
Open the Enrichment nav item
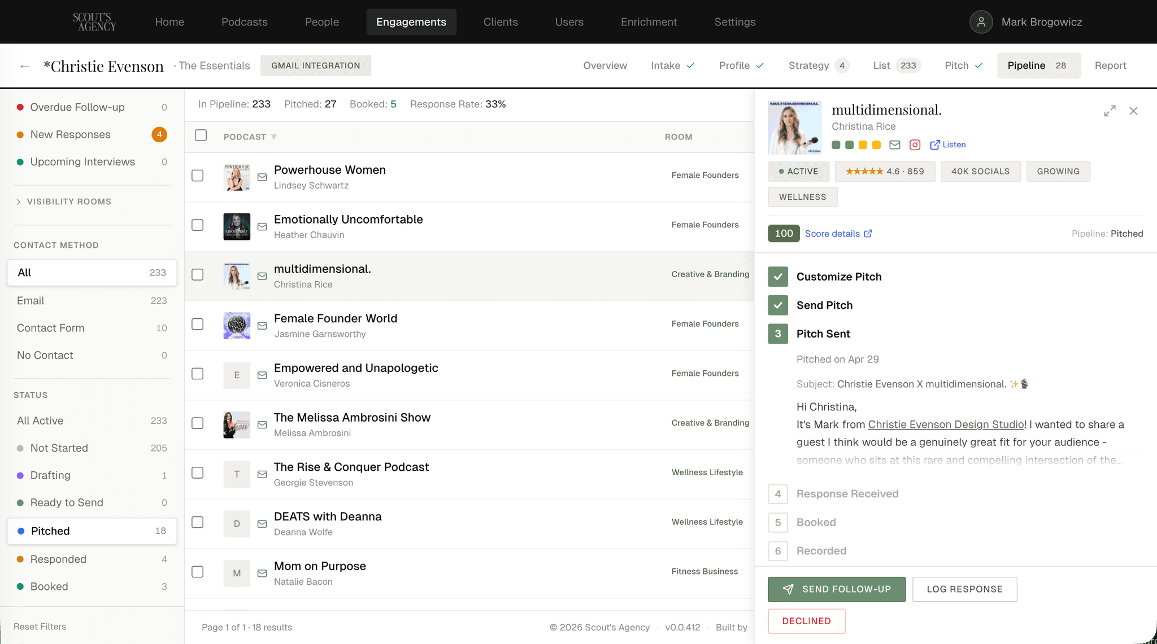point(649,22)
